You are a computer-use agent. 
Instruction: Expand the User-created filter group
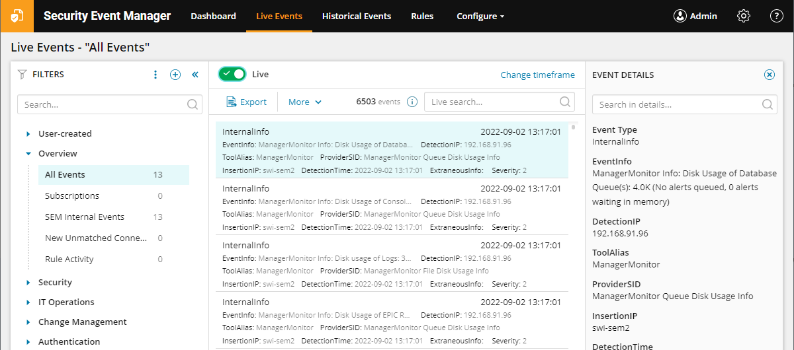pos(28,133)
